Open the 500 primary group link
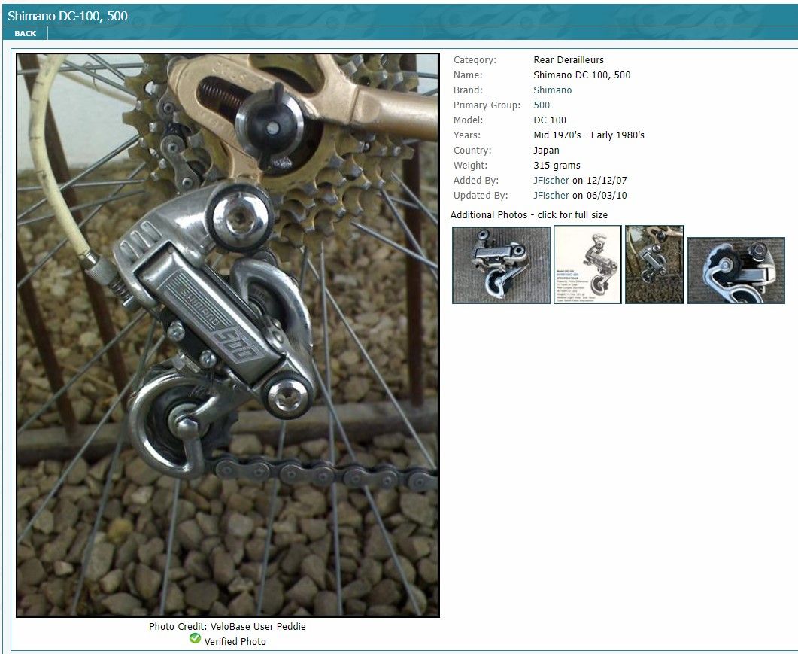 [542, 105]
